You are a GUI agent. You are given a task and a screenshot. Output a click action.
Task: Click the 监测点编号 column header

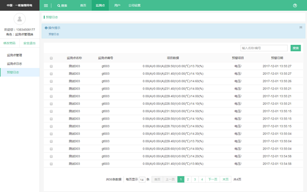106,58
